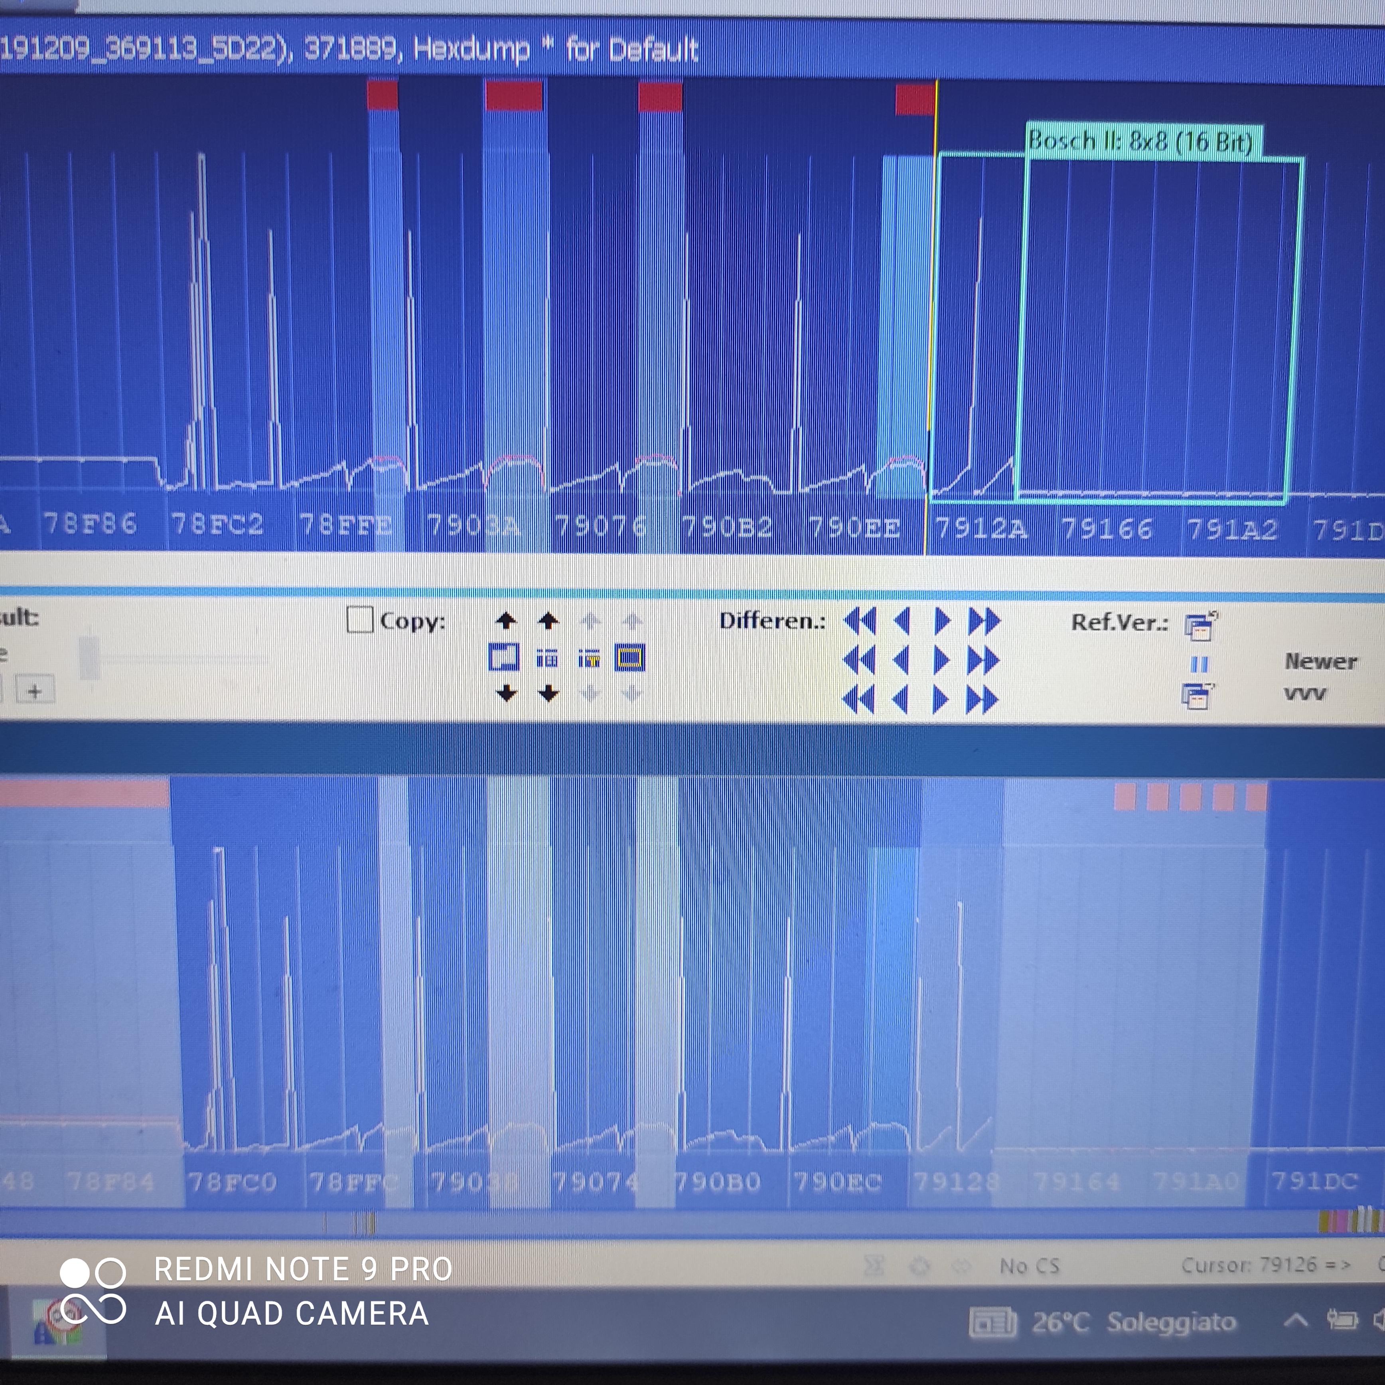The image size is (1385, 1385).
Task: Click the small blue table icon under Copy arrows
Action: pos(547,658)
